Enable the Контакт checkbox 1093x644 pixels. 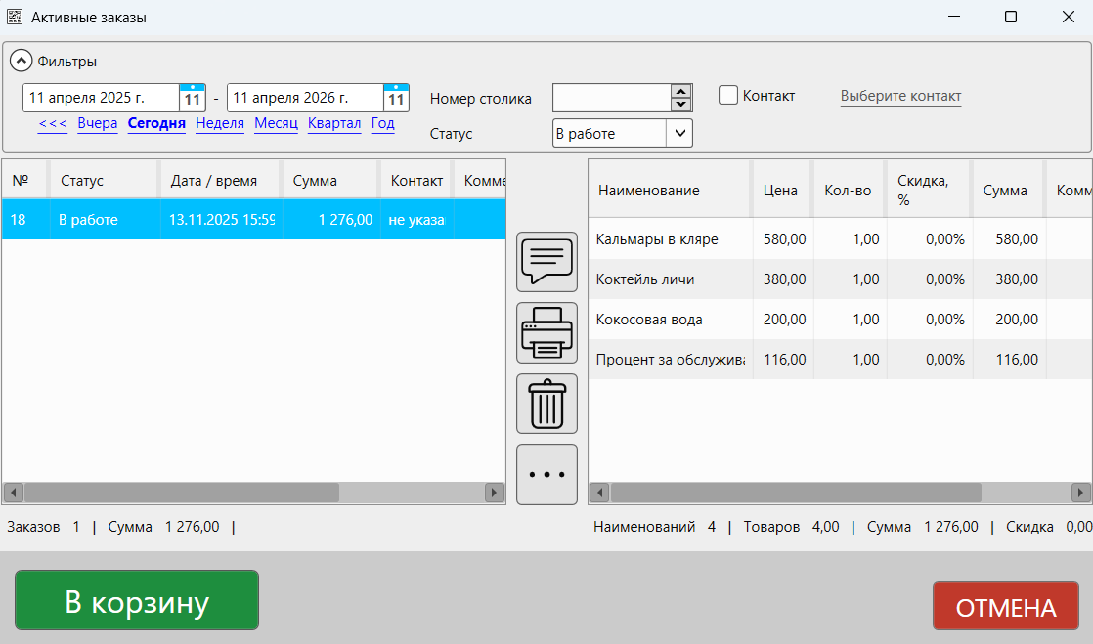point(727,95)
